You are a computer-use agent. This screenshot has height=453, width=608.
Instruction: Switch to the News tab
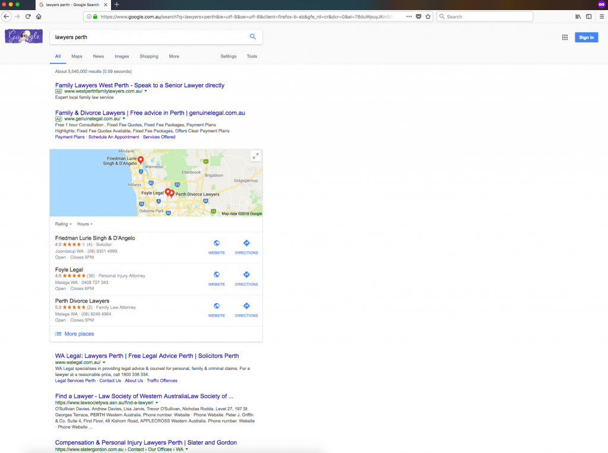pos(99,56)
